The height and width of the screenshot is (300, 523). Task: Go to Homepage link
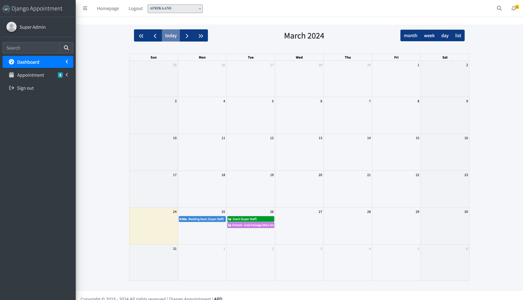click(x=108, y=8)
